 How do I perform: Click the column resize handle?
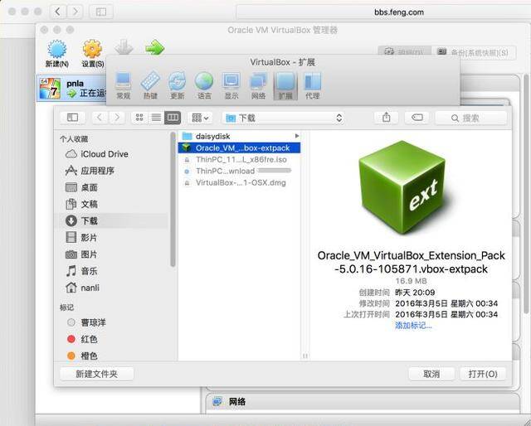click(x=305, y=356)
